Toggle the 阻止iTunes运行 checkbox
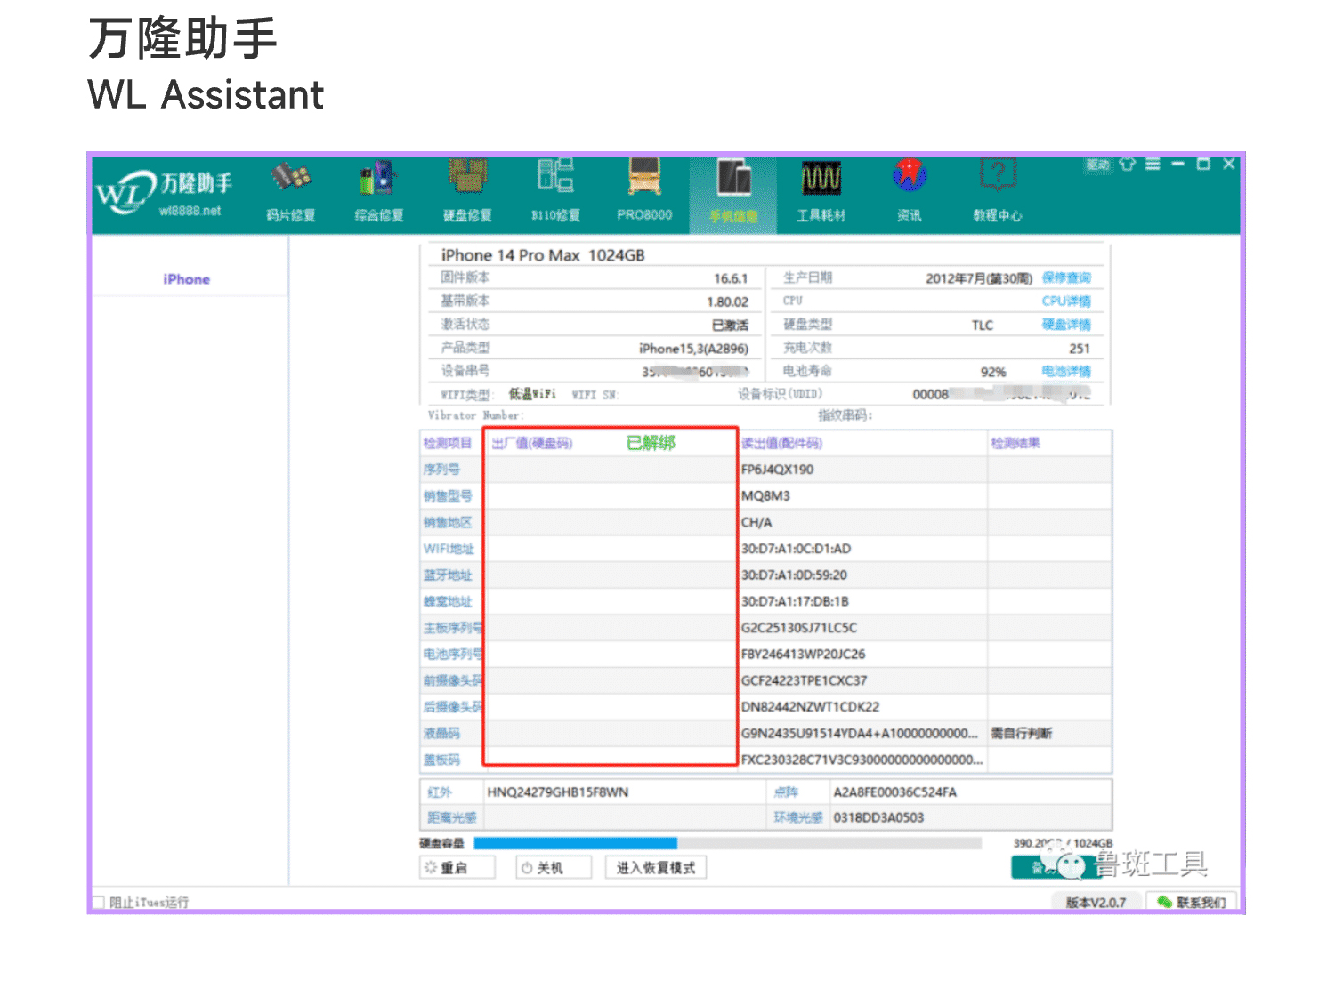 coord(100,902)
